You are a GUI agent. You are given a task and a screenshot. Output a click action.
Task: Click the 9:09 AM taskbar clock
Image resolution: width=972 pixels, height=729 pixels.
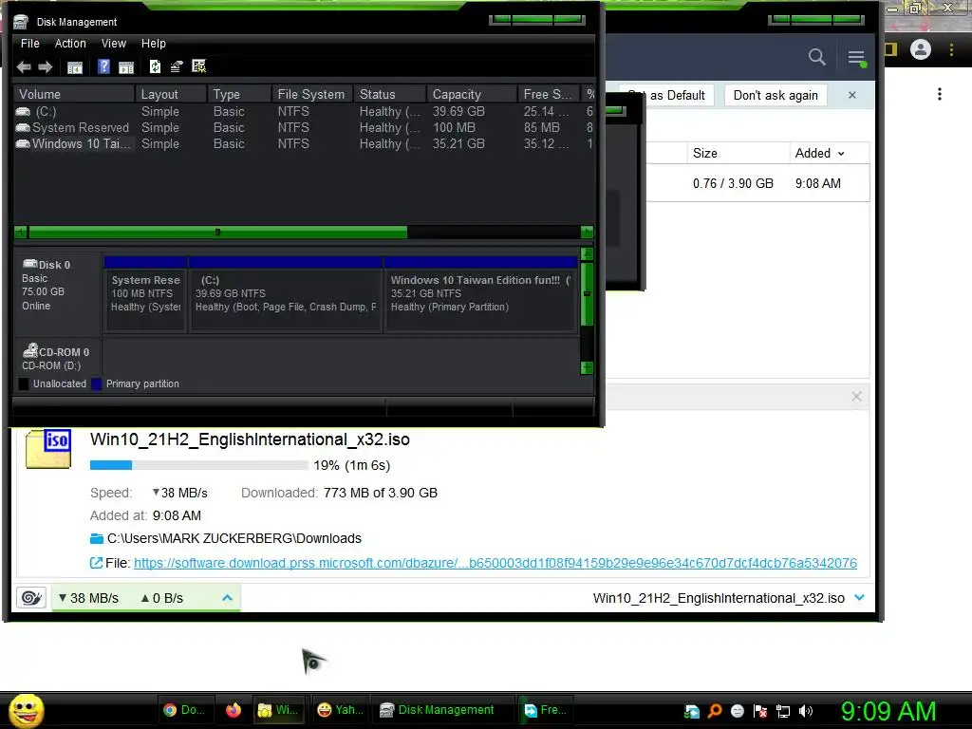pos(888,711)
